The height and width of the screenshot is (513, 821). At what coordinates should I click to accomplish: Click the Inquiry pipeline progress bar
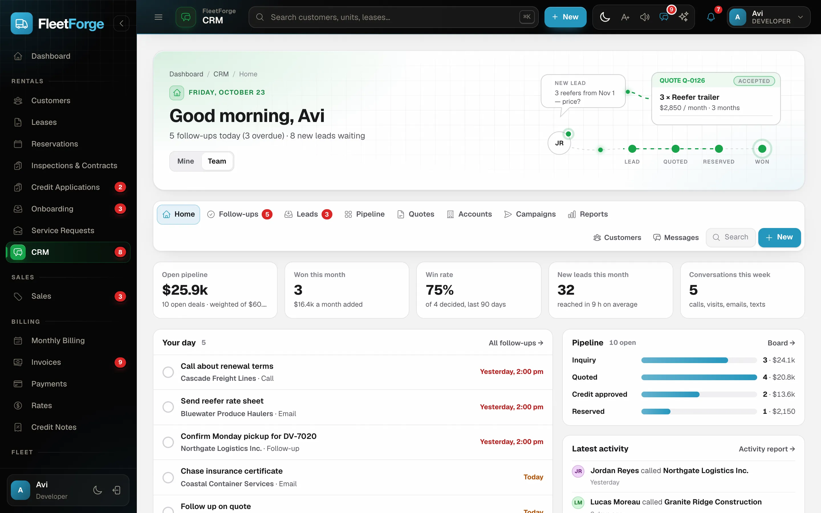coord(699,360)
